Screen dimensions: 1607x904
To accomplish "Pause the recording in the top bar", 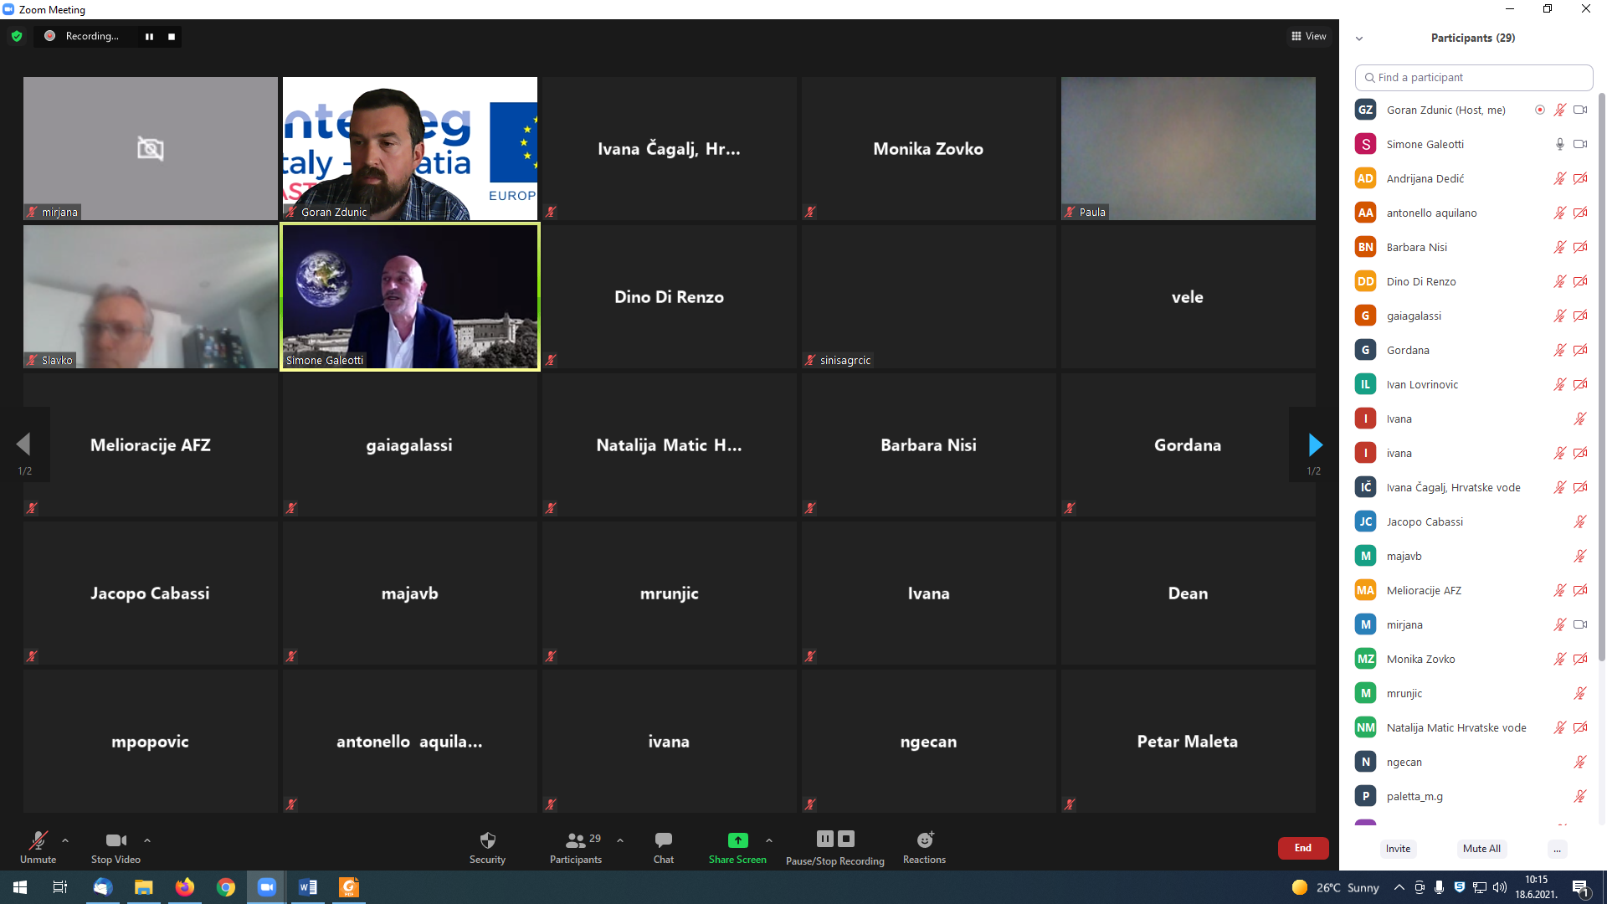I will point(149,37).
